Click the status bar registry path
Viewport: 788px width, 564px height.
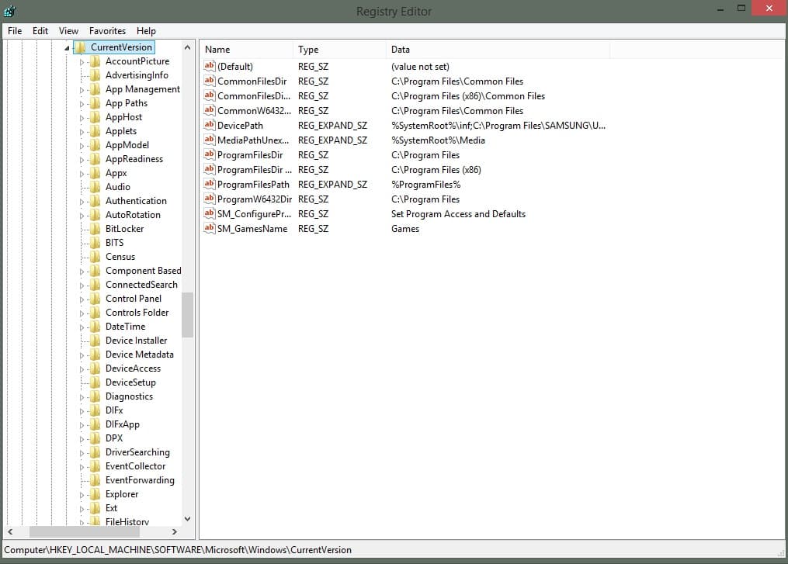178,550
